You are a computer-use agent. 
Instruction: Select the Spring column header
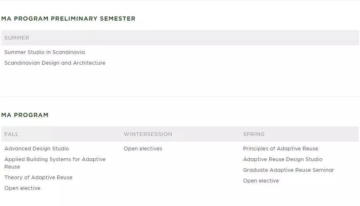click(x=254, y=134)
